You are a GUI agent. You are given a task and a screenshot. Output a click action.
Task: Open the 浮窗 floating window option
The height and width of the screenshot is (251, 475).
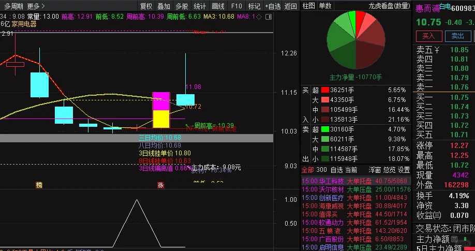(x=375, y=170)
